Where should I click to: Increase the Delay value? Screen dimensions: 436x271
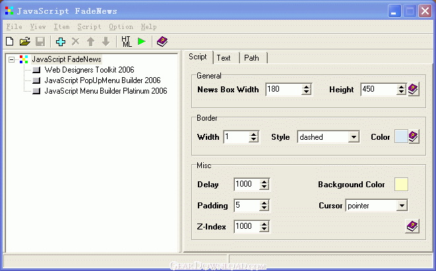(x=264, y=182)
